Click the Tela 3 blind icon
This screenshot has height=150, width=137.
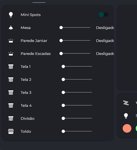pyautogui.click(x=11, y=92)
